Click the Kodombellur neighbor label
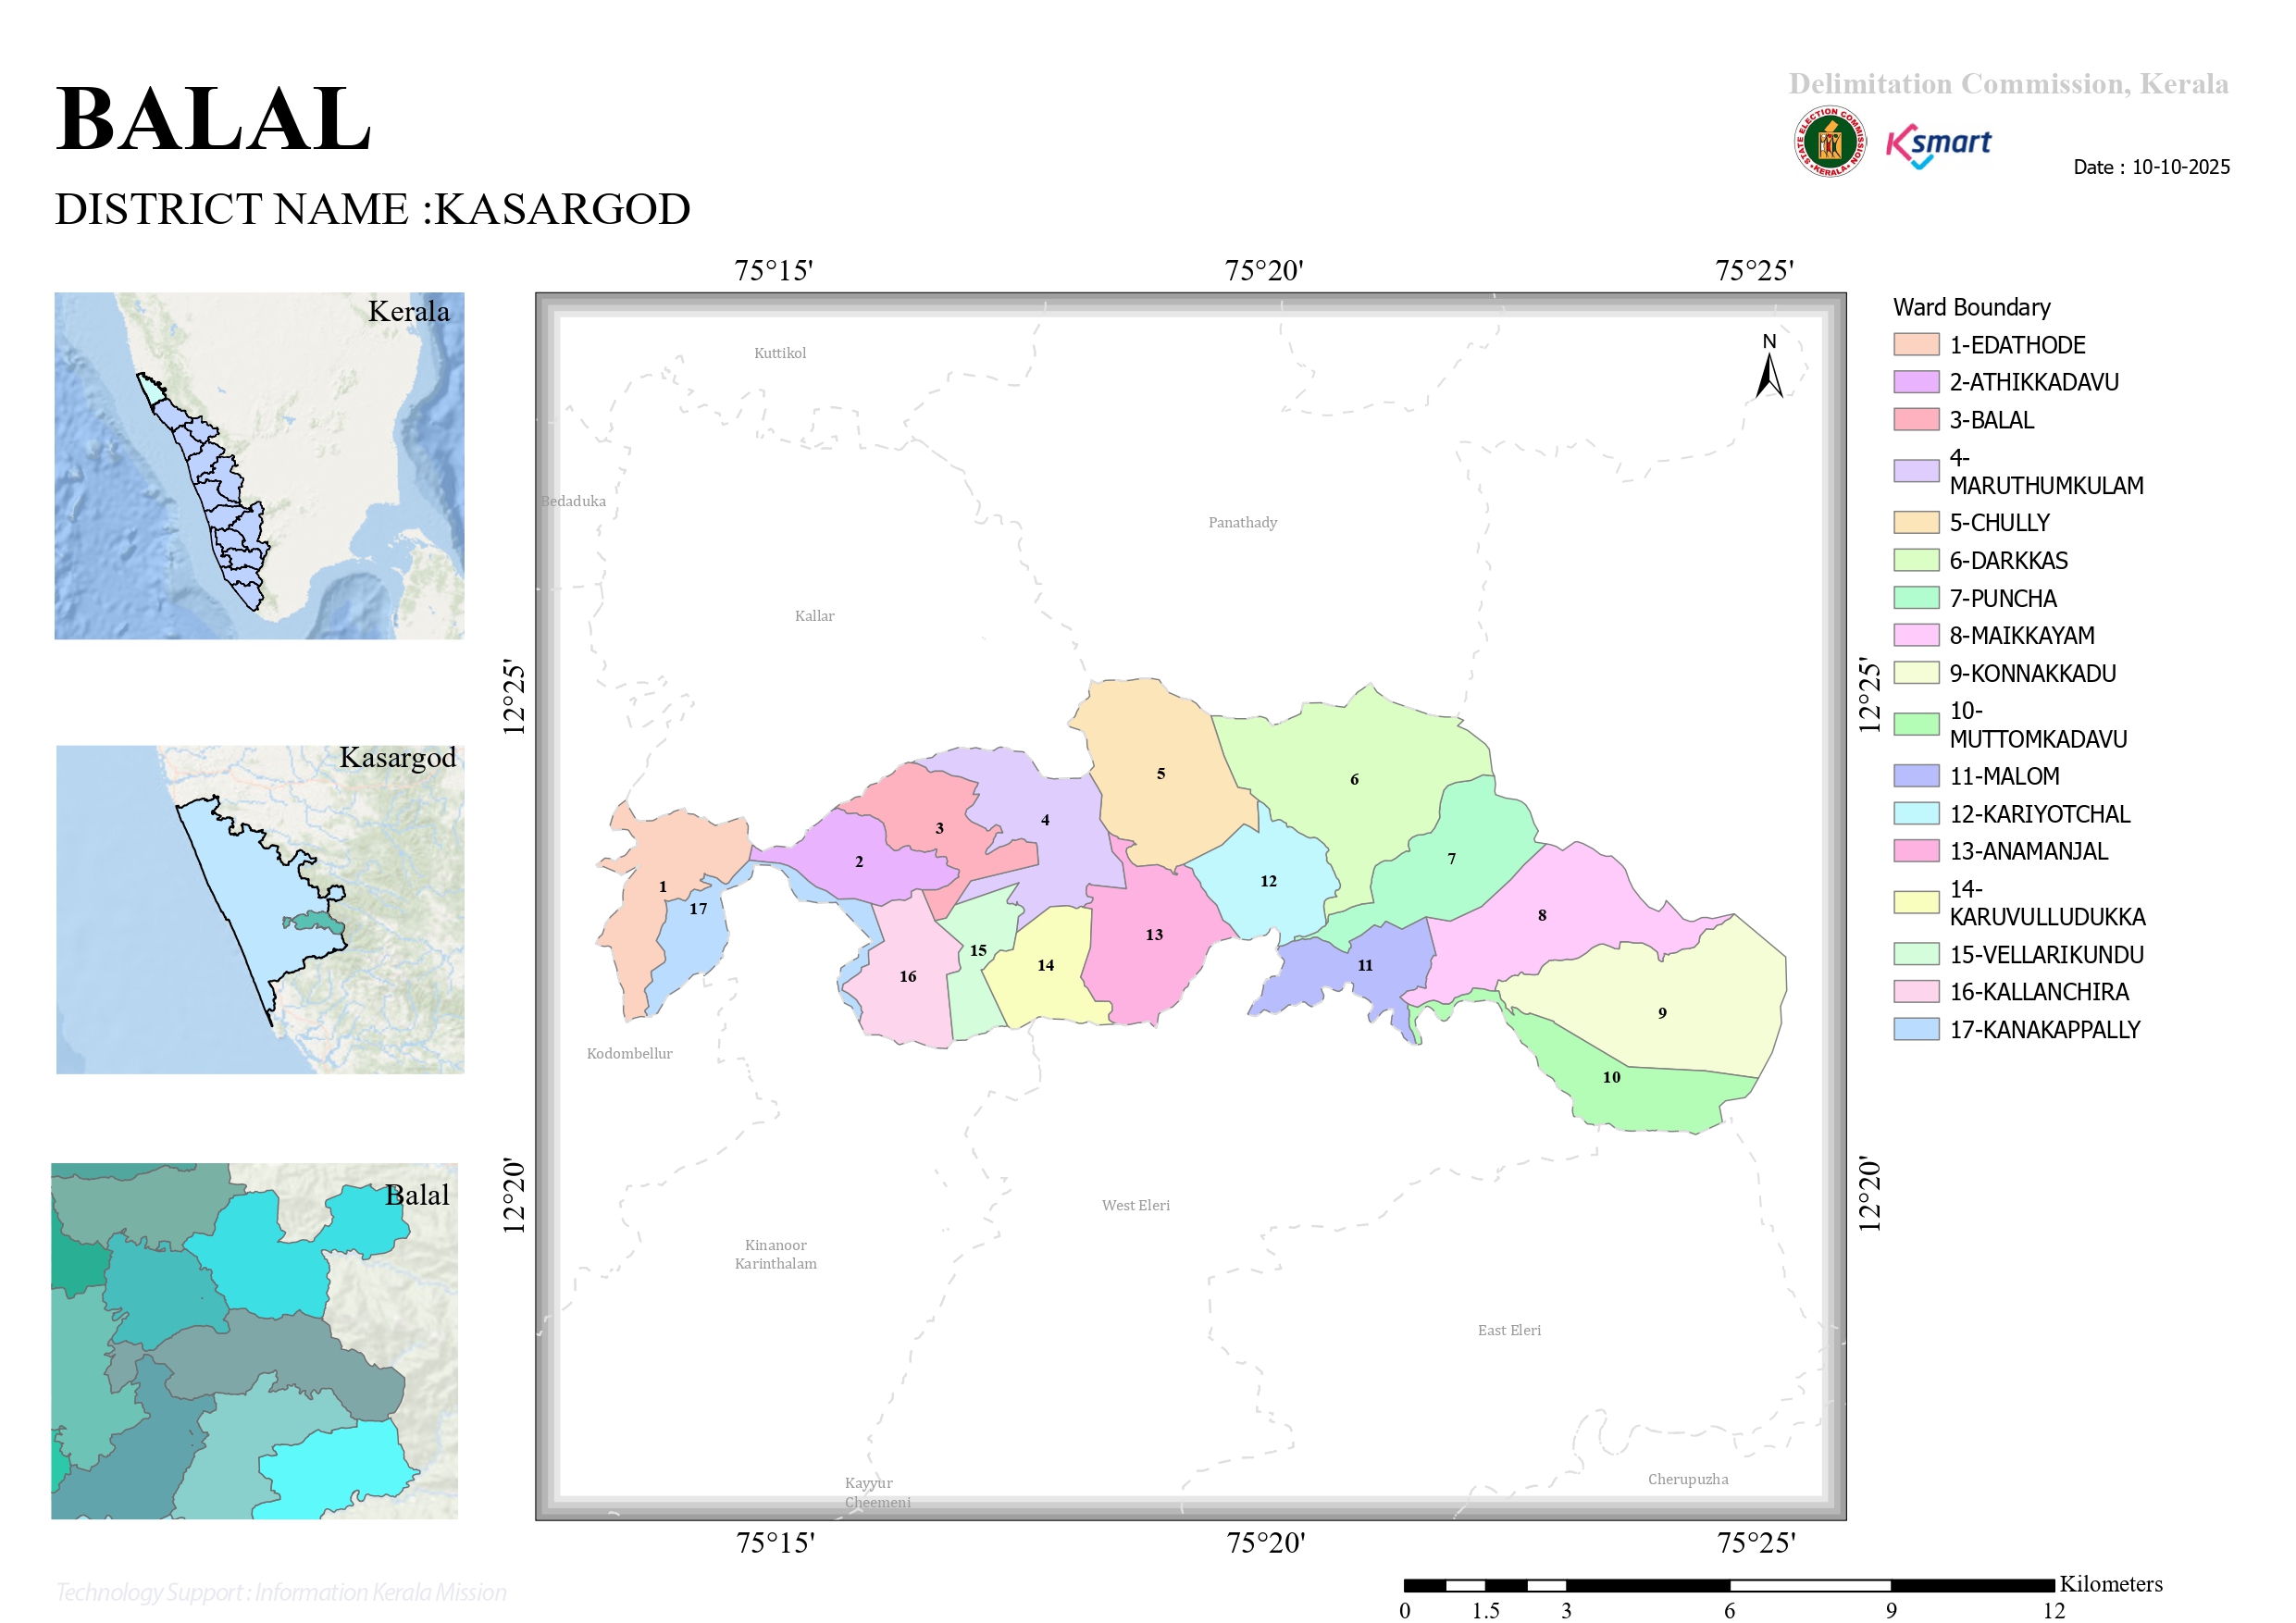Image resolution: width=2296 pixels, height=1623 pixels. pos(629,1053)
